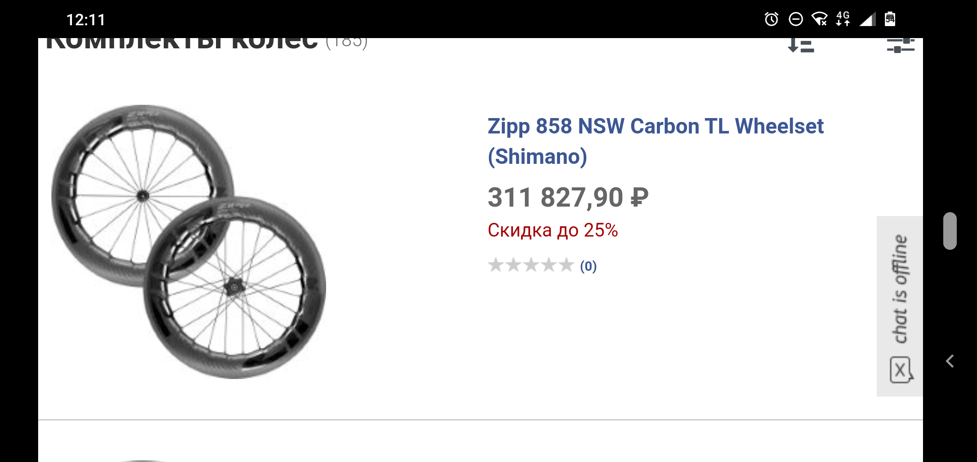This screenshot has width=977, height=462.
Task: Tap the alarm clock status icon
Action: coord(771,19)
